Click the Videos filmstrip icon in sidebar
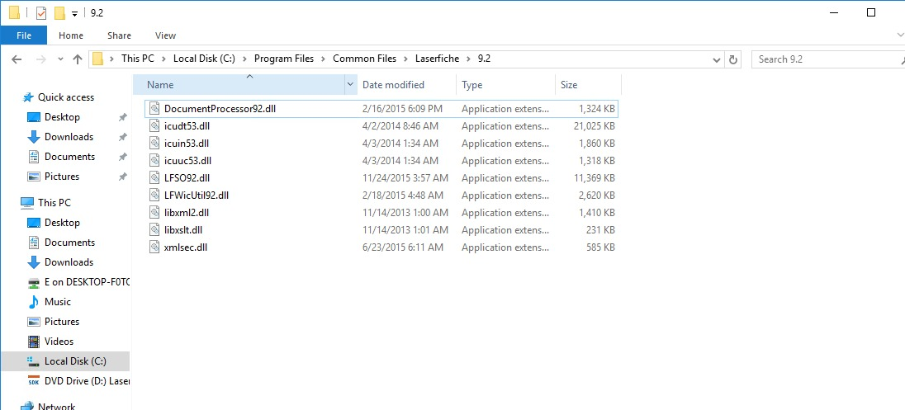 click(34, 342)
